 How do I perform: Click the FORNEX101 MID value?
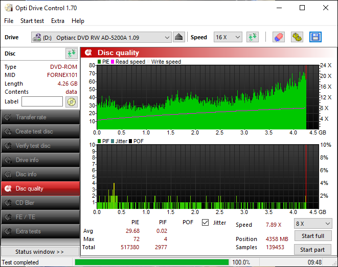(x=62, y=75)
